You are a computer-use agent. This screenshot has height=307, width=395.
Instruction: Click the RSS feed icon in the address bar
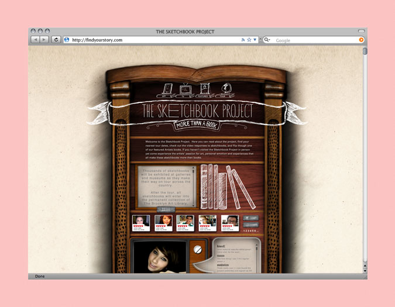point(243,40)
